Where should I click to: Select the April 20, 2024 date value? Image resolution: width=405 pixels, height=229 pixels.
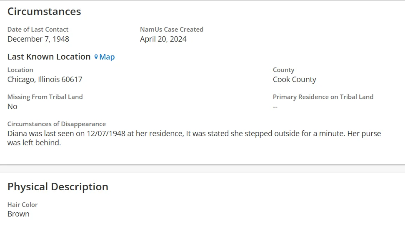pyautogui.click(x=163, y=39)
